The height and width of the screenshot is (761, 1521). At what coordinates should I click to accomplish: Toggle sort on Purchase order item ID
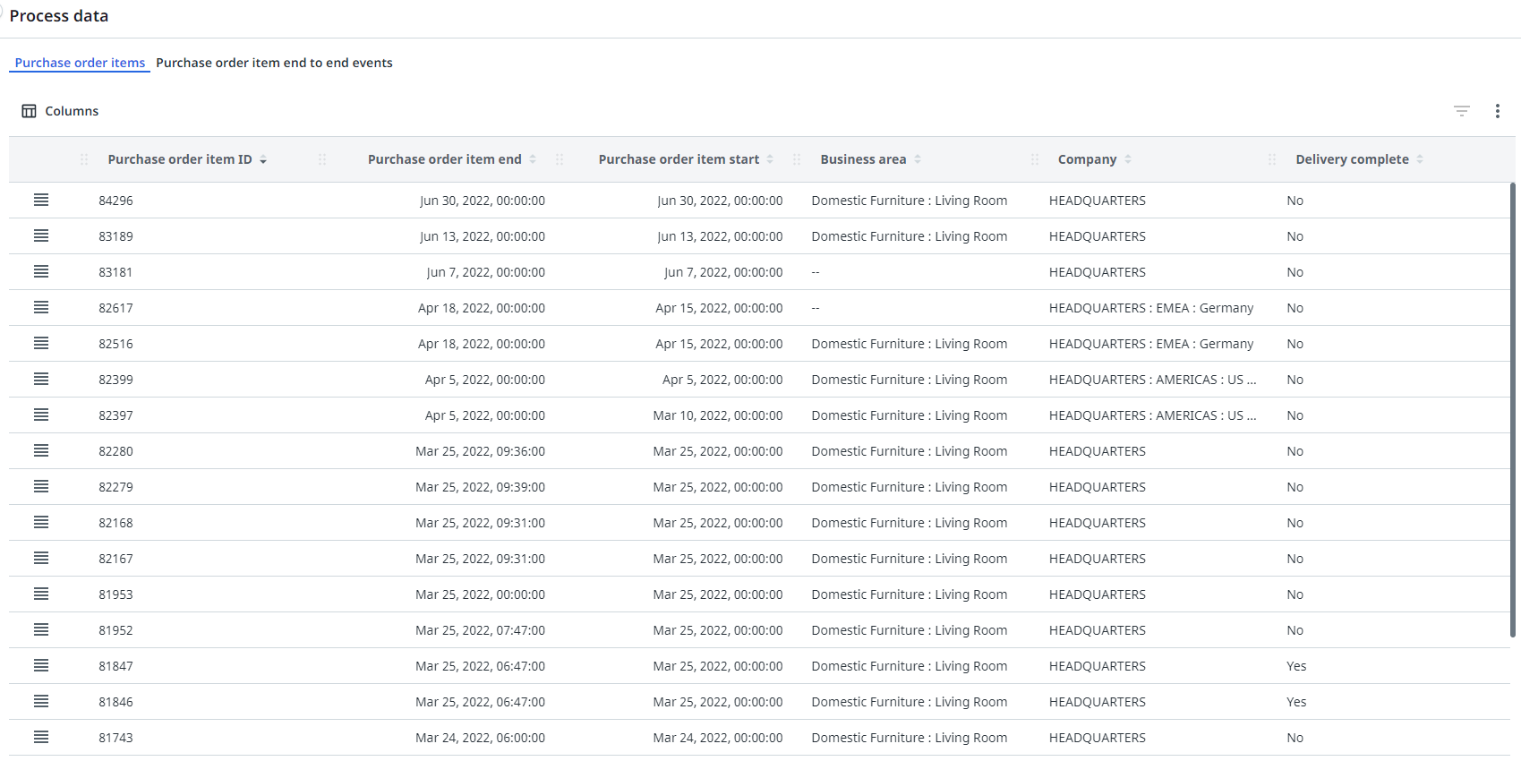click(263, 160)
